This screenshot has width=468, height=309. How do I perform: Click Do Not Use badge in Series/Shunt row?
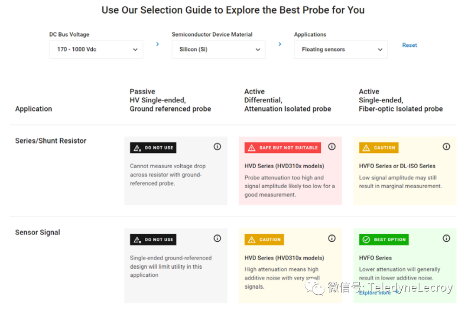pos(153,148)
